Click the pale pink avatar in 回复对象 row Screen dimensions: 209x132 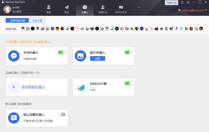[x=77, y=29]
